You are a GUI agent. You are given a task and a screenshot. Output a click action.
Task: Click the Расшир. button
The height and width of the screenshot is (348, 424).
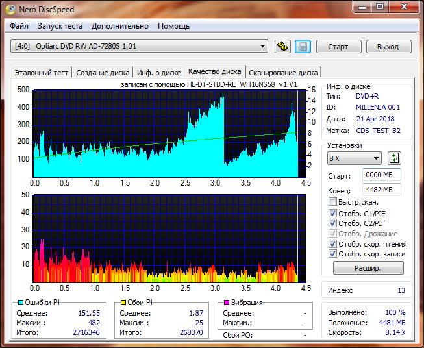[368, 267]
